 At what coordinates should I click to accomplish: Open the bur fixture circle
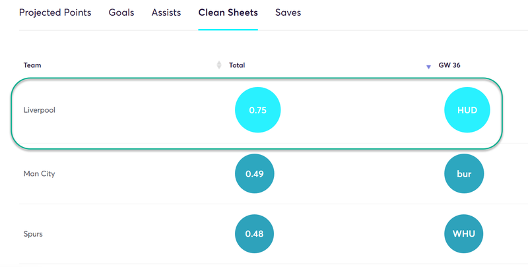click(464, 173)
